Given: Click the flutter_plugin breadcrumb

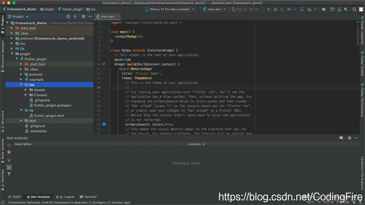Looking at the screenshot, I should tap(70, 9).
